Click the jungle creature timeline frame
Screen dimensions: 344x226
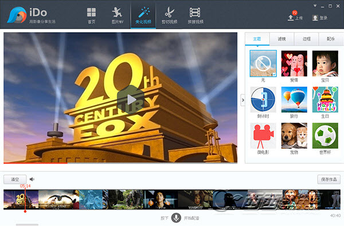[x=126, y=200]
